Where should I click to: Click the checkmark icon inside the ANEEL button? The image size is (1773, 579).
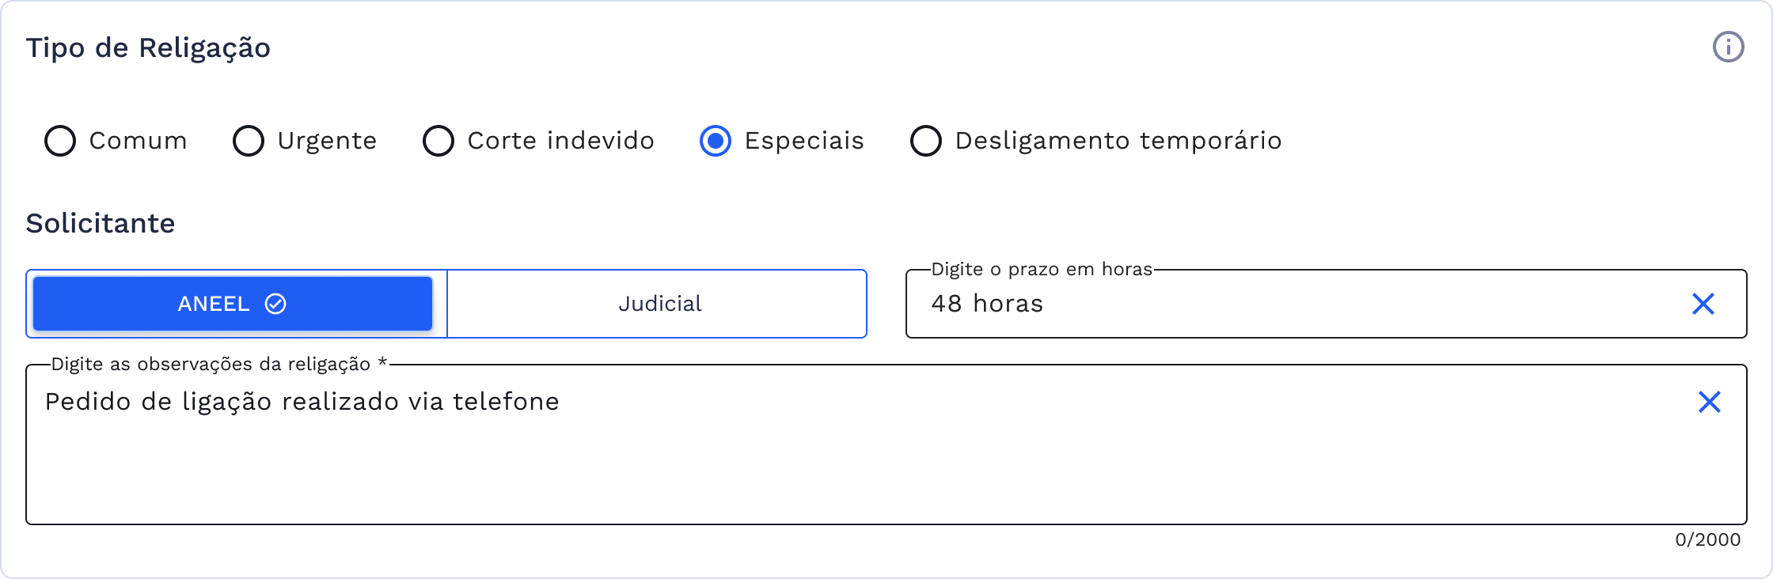click(274, 303)
